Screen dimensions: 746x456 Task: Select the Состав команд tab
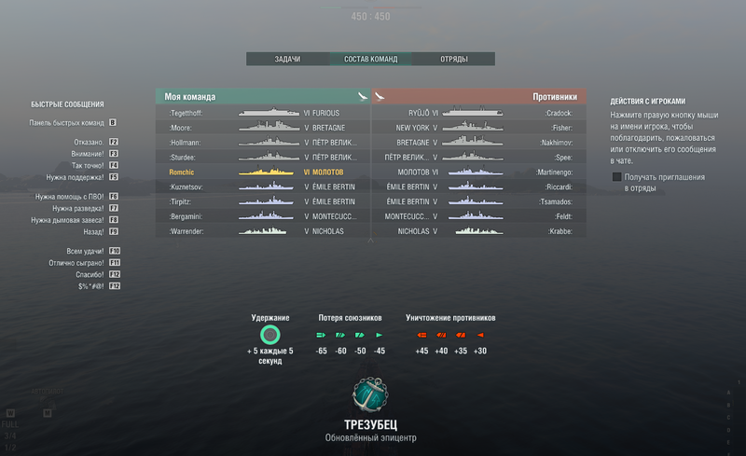point(370,59)
